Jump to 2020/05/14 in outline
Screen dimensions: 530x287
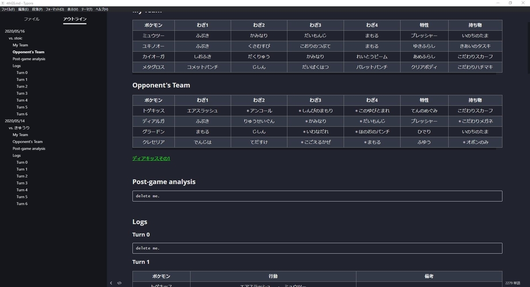point(15,121)
